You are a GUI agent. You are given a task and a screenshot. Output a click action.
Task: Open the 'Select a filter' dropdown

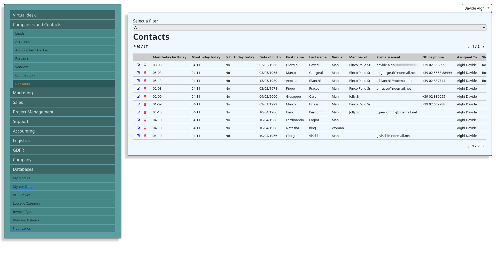click(309, 27)
